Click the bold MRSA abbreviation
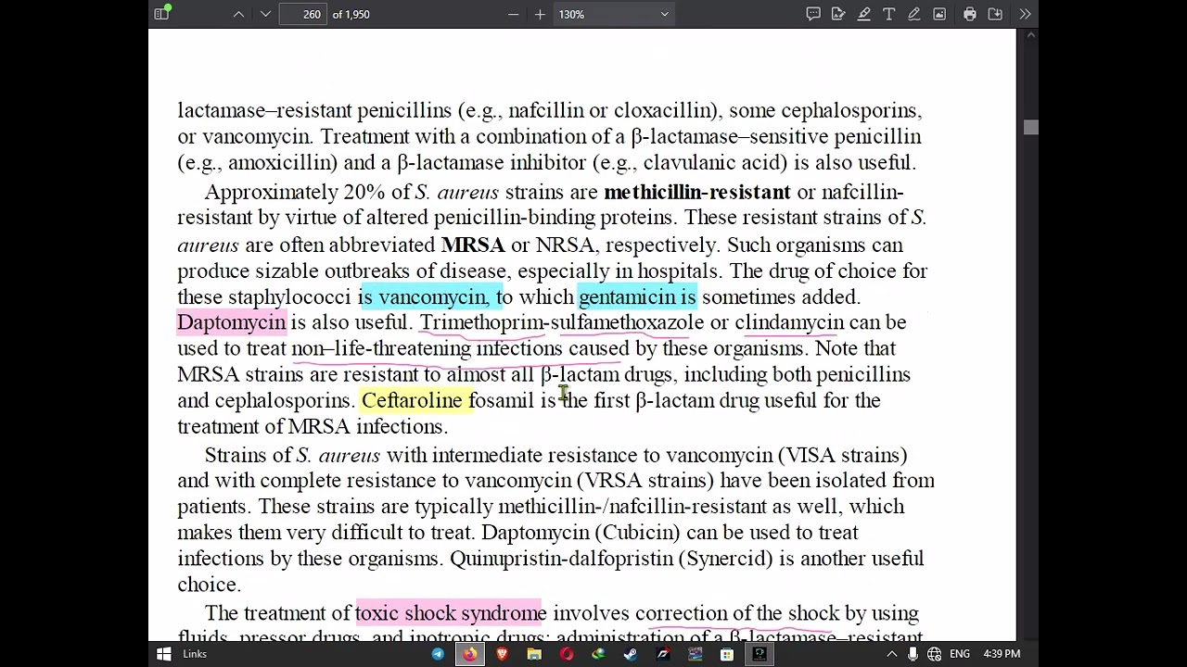The image size is (1187, 667). click(x=473, y=245)
